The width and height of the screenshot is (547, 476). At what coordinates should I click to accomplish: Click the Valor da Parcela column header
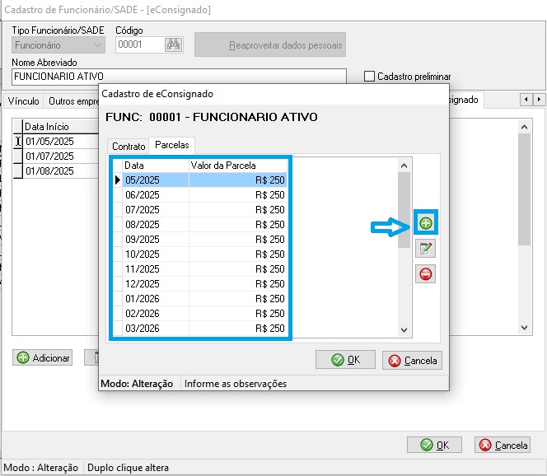pos(237,166)
